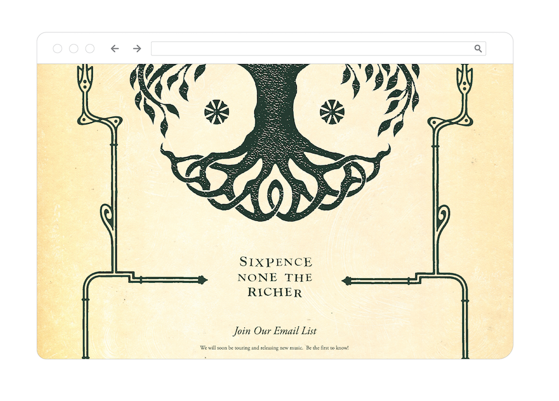
Task: Click the left flower ornament by trunk
Action: point(216,112)
